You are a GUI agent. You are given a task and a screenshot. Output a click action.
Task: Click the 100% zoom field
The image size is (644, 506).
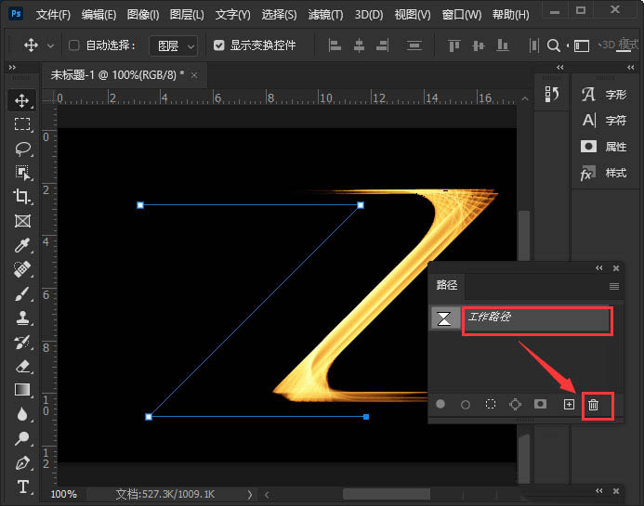(x=64, y=495)
